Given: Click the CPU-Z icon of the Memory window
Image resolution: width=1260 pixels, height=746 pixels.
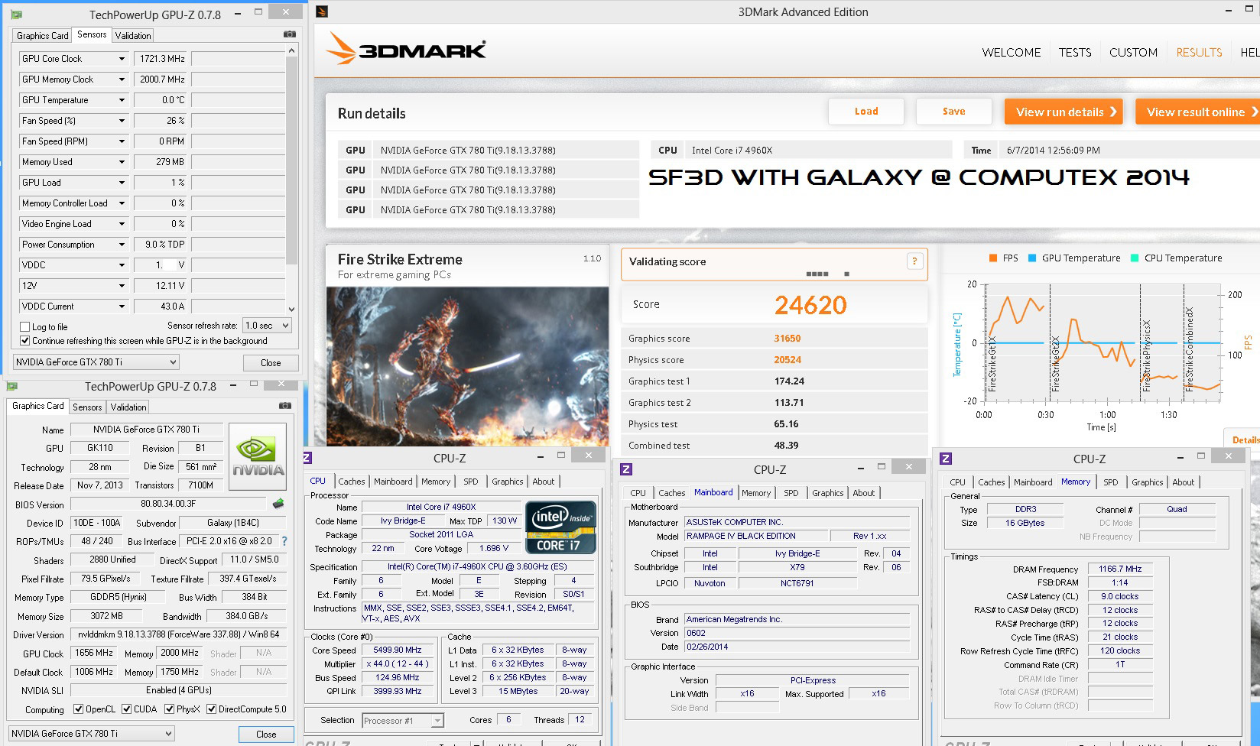Looking at the screenshot, I should [x=946, y=459].
